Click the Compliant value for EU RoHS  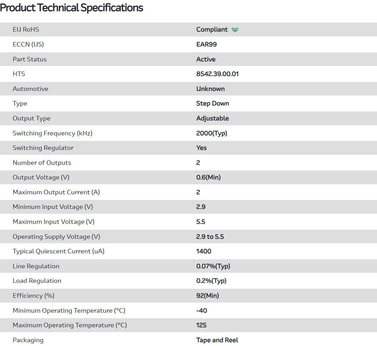coord(212,29)
